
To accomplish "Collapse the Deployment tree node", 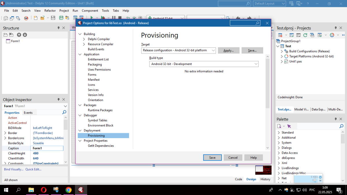I will (x=80, y=131).
